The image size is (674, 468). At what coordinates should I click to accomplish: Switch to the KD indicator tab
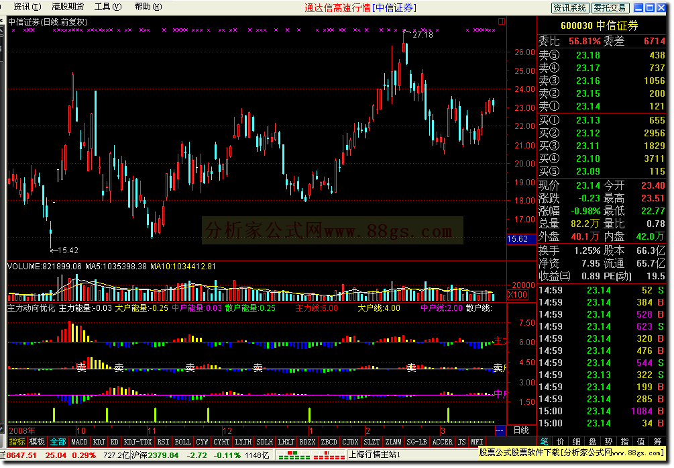click(x=114, y=442)
